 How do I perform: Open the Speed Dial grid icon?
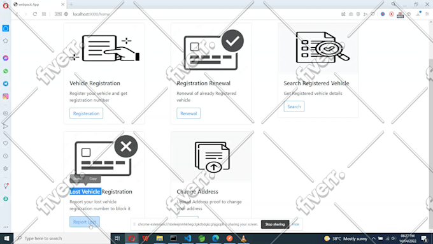click(44, 14)
